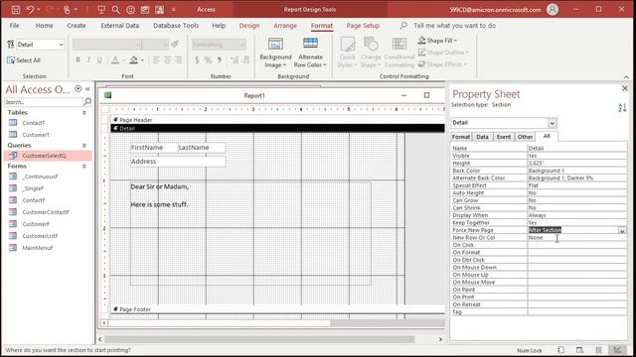Click the report select-all square at the ruler corner
636x357 pixels.
click(x=105, y=109)
